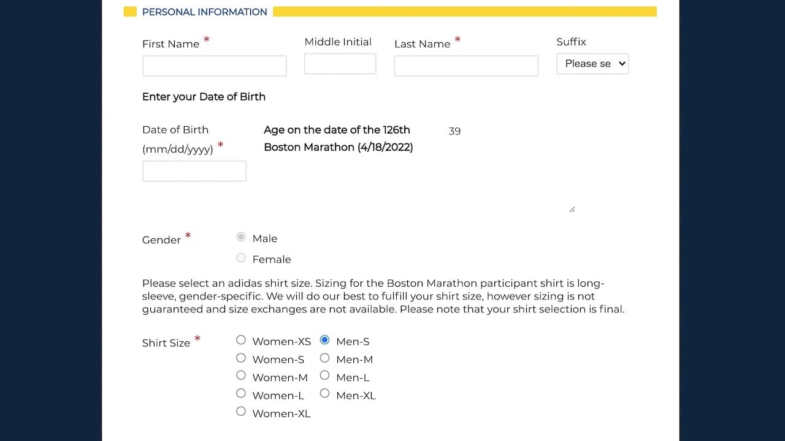Click the age value '39'
The height and width of the screenshot is (441, 785).
(454, 131)
